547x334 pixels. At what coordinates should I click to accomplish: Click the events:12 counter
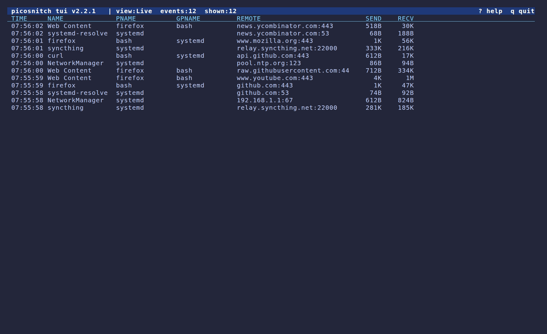pos(178,11)
